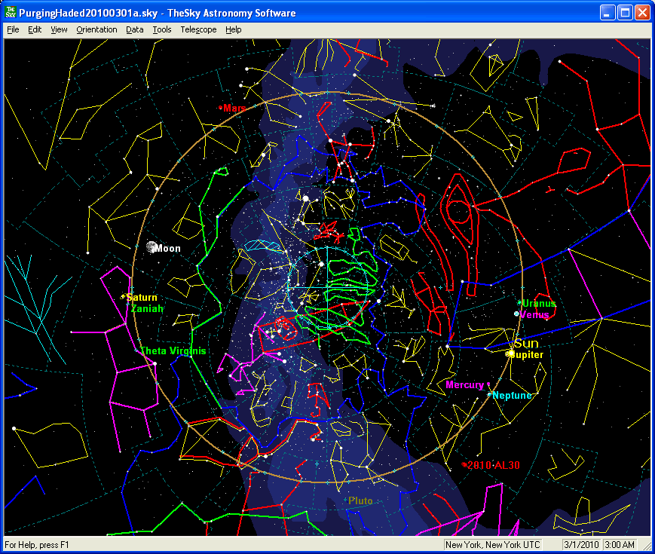The image size is (655, 554).
Task: Open the View menu
Action: pos(59,29)
